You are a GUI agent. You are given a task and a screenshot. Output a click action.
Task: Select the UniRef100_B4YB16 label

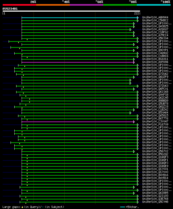pyautogui.click(x=155, y=175)
